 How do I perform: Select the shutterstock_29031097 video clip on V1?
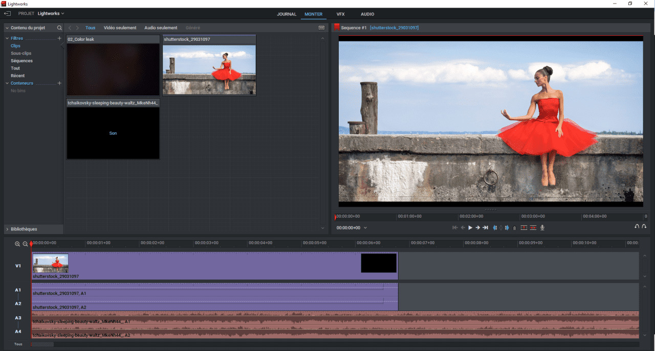click(x=215, y=266)
